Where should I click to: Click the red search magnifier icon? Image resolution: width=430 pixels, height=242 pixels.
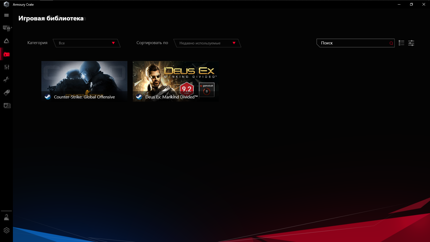[391, 43]
